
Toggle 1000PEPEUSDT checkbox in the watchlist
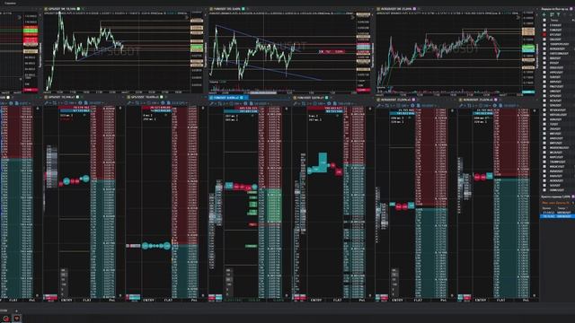tap(544, 44)
